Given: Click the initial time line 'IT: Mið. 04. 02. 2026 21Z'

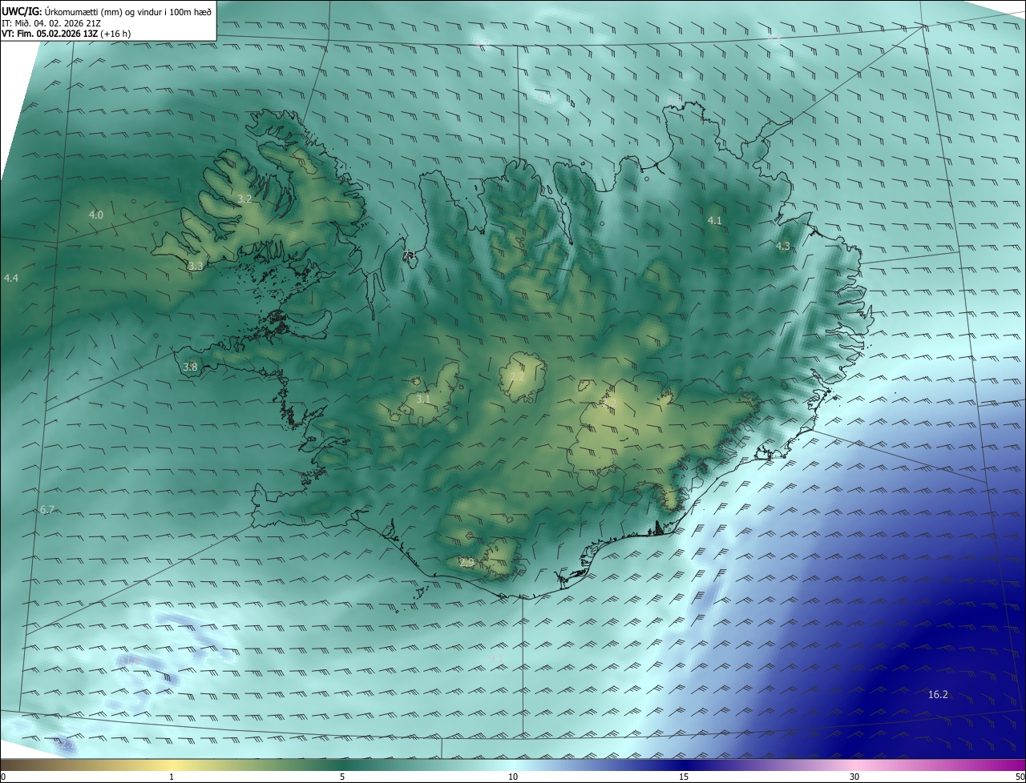Looking at the screenshot, I should tap(51, 23).
